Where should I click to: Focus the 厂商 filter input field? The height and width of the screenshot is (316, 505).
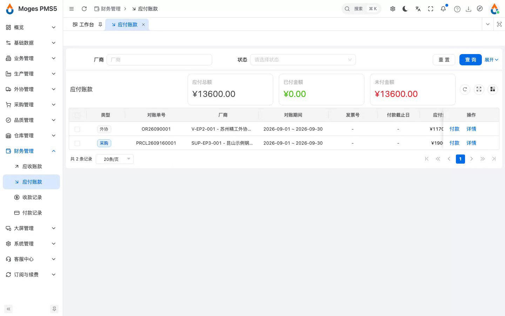click(x=159, y=60)
